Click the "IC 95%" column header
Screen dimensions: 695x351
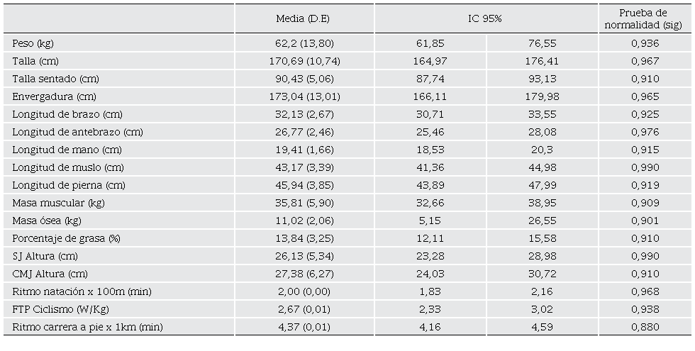485,19
